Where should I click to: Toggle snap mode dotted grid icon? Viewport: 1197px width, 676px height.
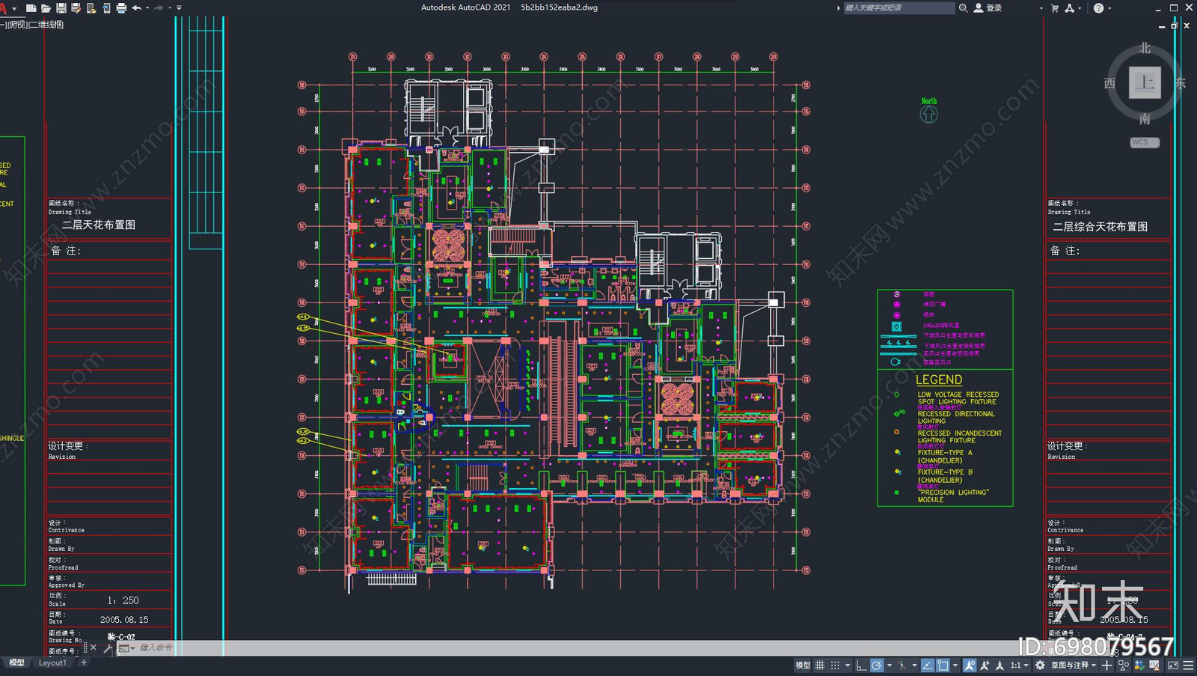(x=835, y=665)
